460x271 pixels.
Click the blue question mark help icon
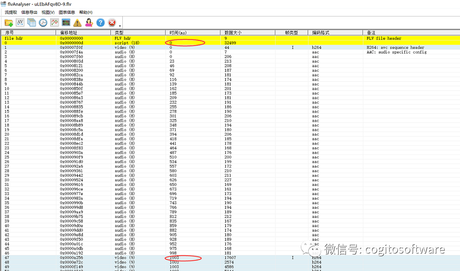pos(100,22)
